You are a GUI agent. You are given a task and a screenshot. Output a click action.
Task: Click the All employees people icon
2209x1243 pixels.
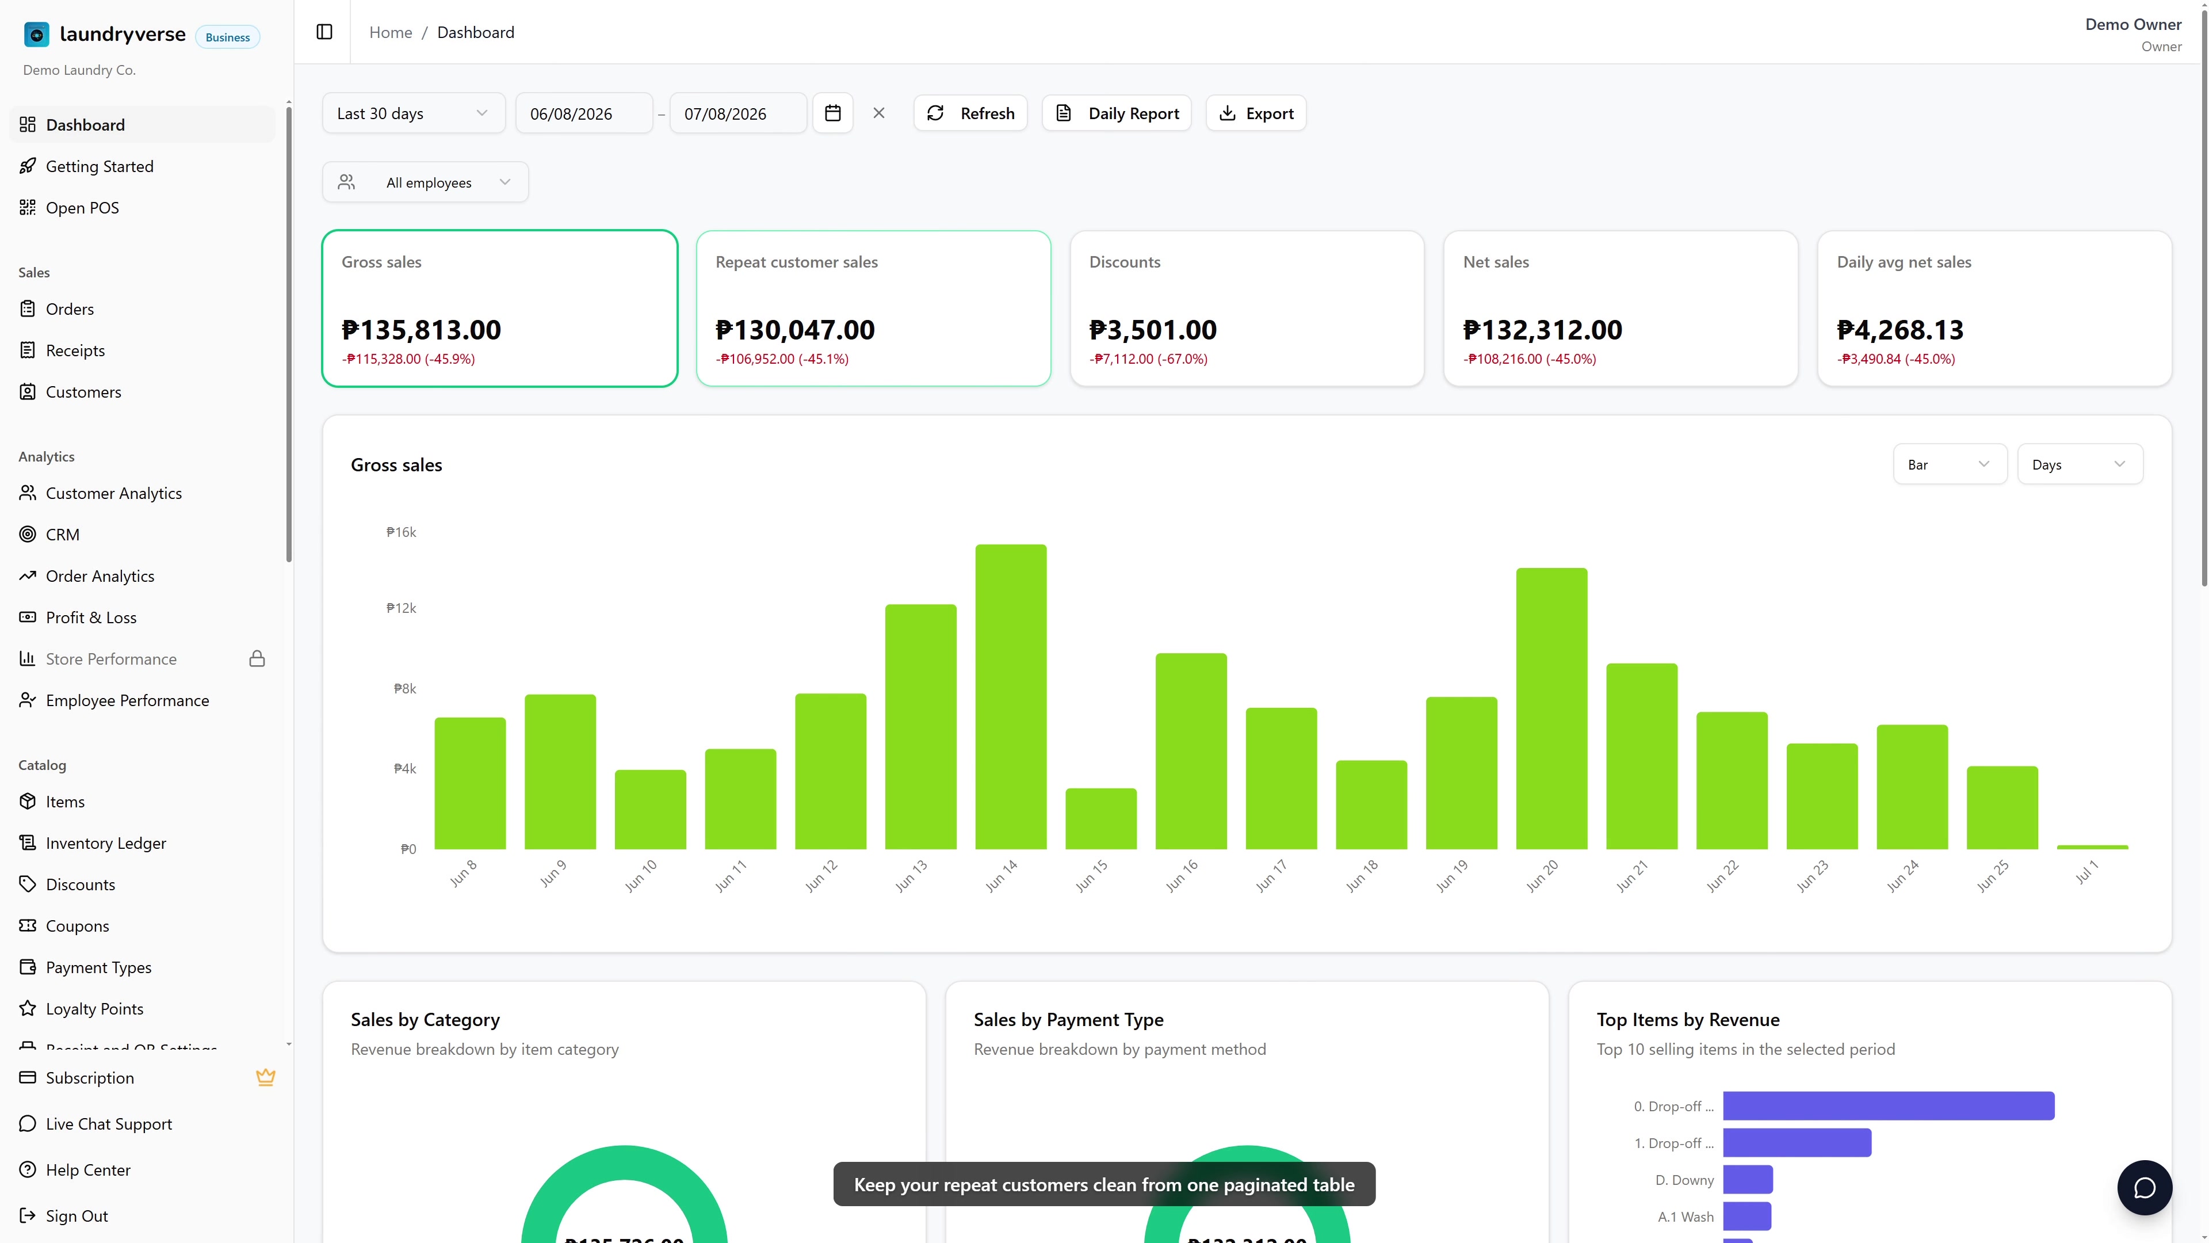coord(346,182)
